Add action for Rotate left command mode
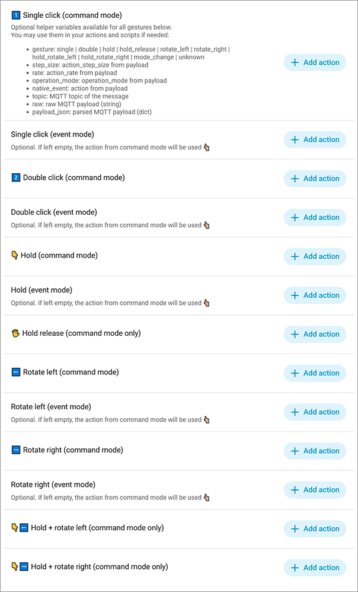 point(315,373)
